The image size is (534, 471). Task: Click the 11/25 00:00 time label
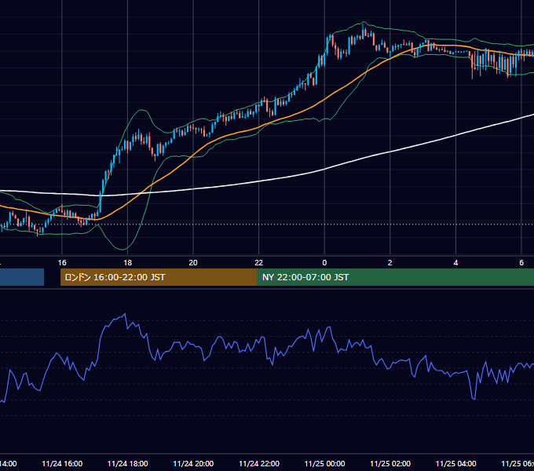click(324, 463)
